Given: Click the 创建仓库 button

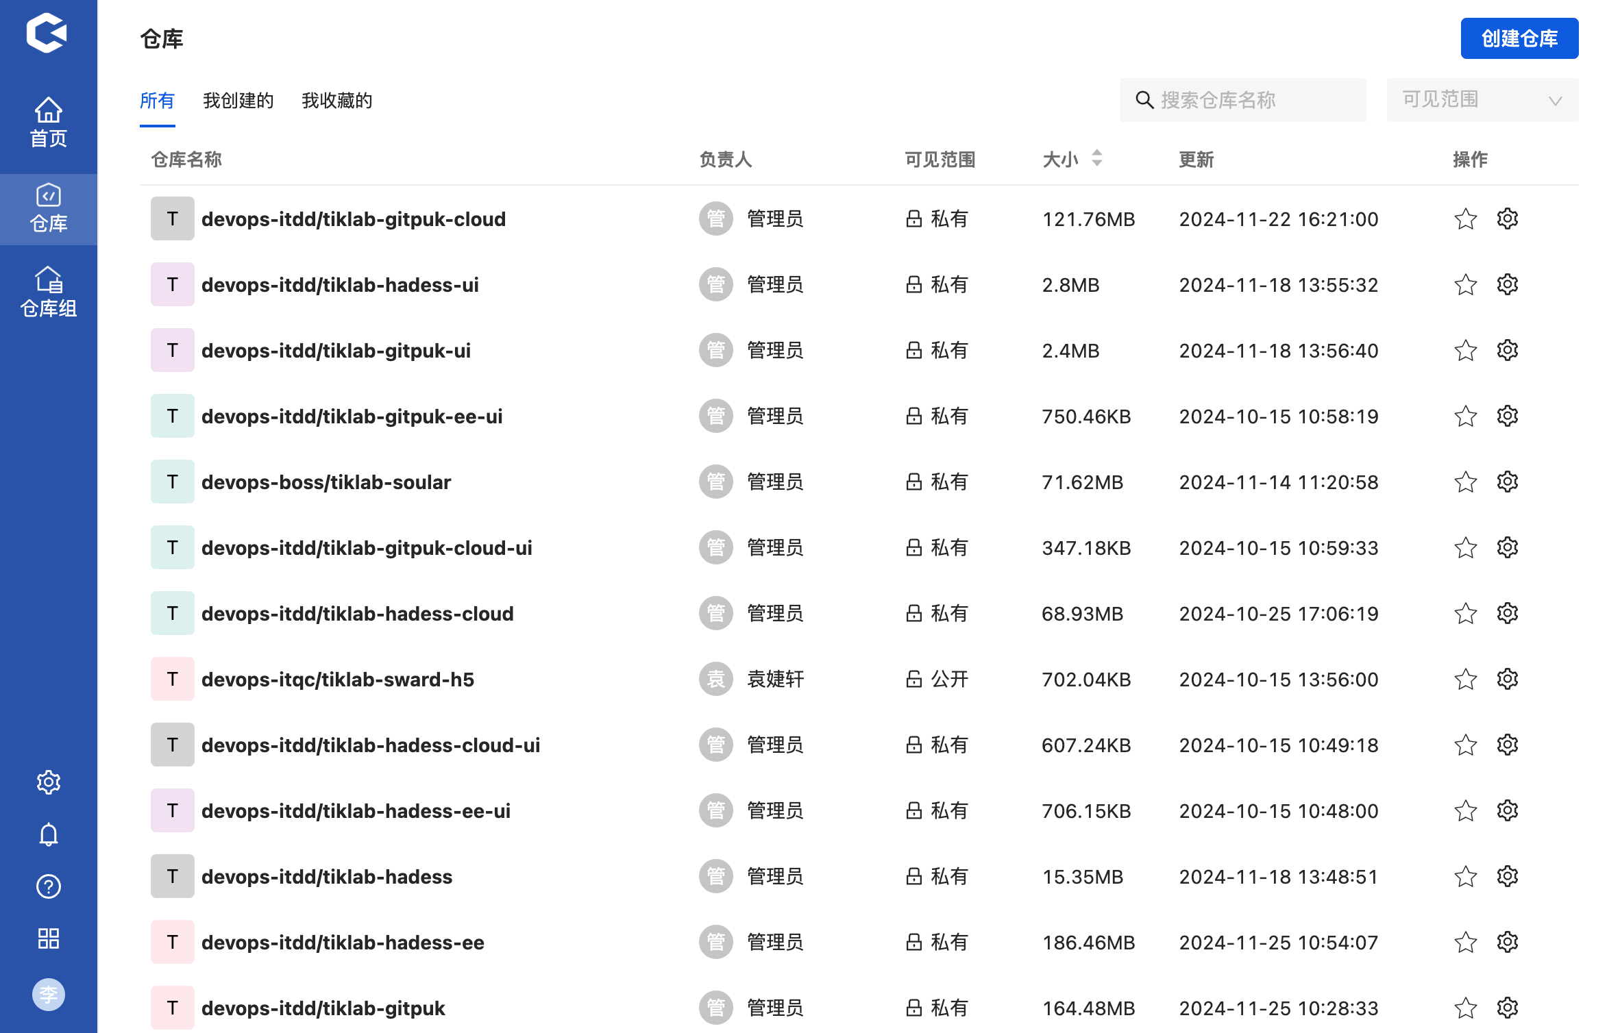Looking at the screenshot, I should [1519, 38].
